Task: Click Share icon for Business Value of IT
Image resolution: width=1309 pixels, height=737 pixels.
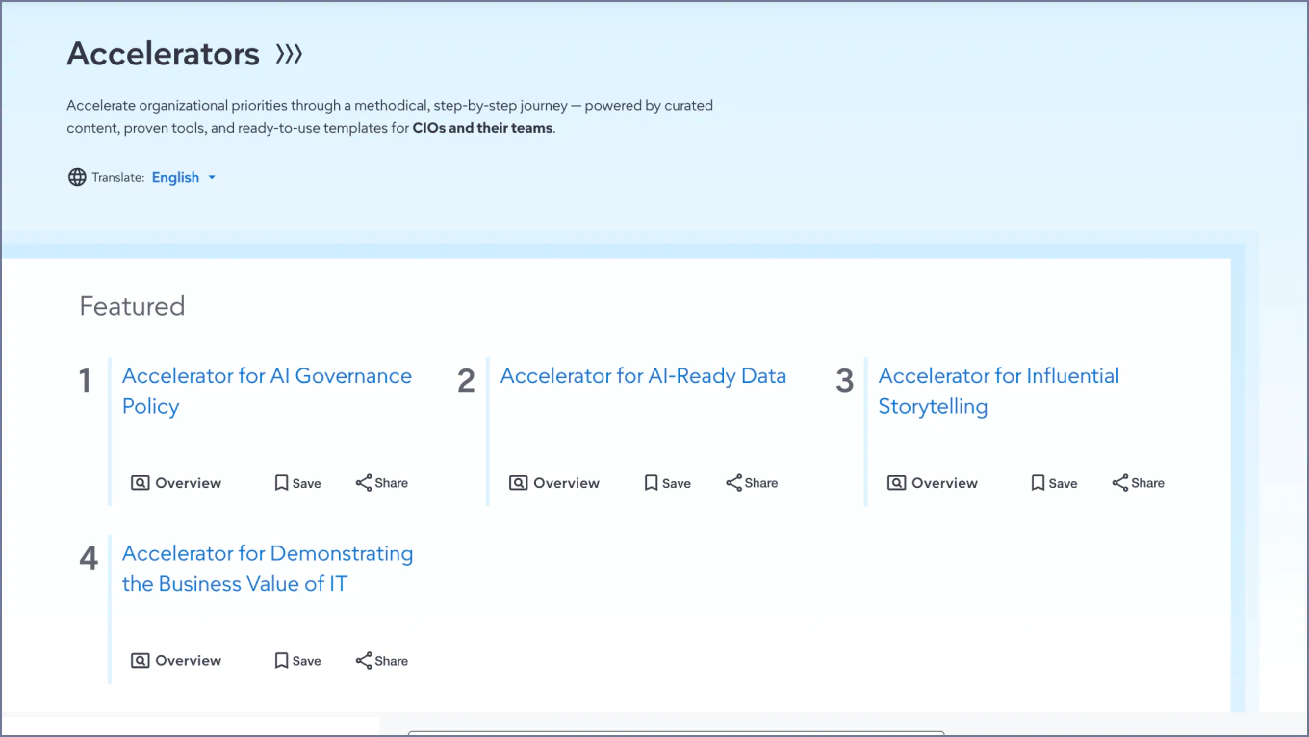Action: click(x=364, y=661)
